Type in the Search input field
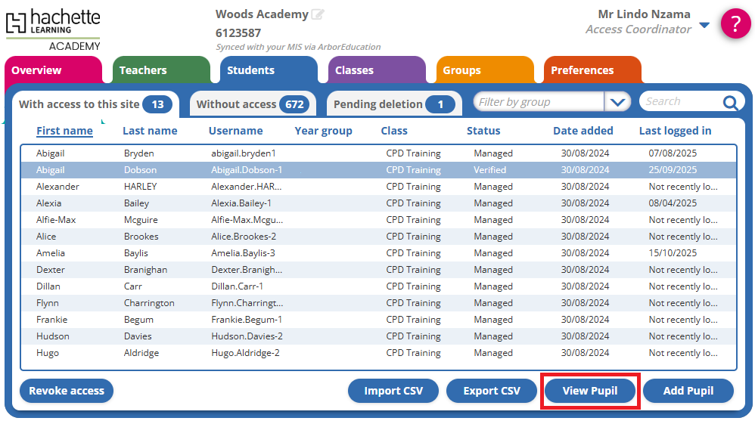 679,102
